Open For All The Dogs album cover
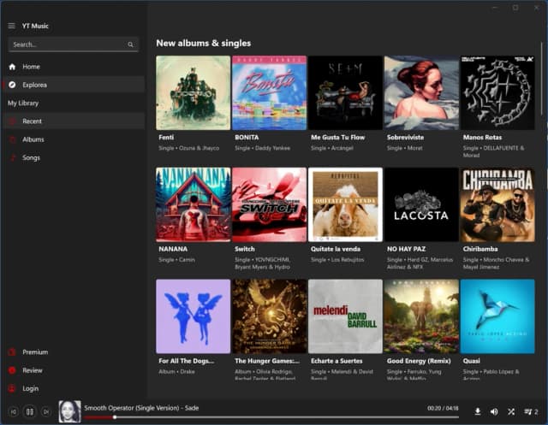 click(194, 316)
